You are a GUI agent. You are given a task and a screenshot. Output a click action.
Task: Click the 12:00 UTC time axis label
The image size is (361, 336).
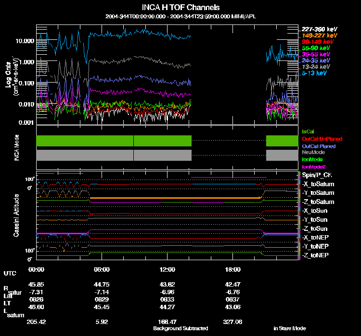click(168, 269)
